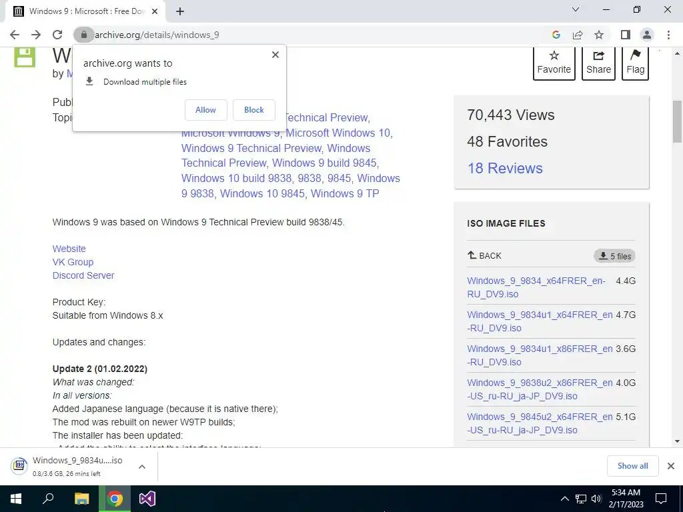Go back to the previous page
This screenshot has width=683, height=512.
coord(15,35)
